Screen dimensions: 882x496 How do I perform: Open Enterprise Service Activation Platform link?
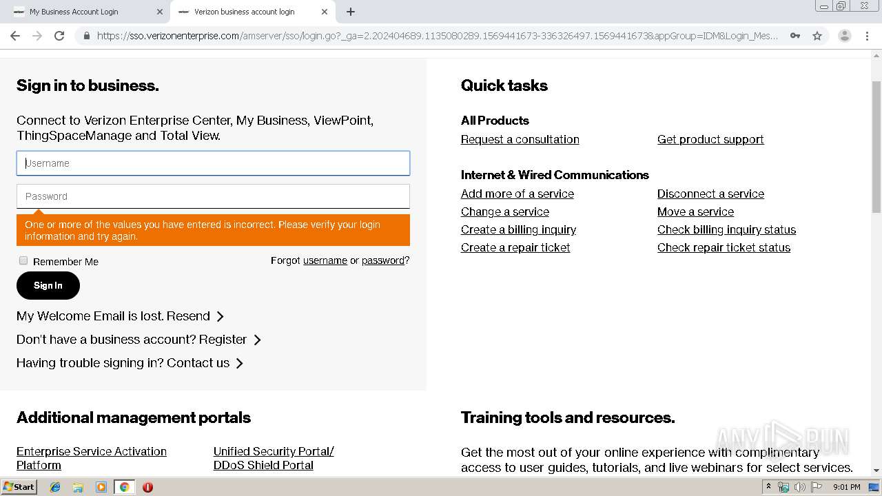tap(92, 458)
